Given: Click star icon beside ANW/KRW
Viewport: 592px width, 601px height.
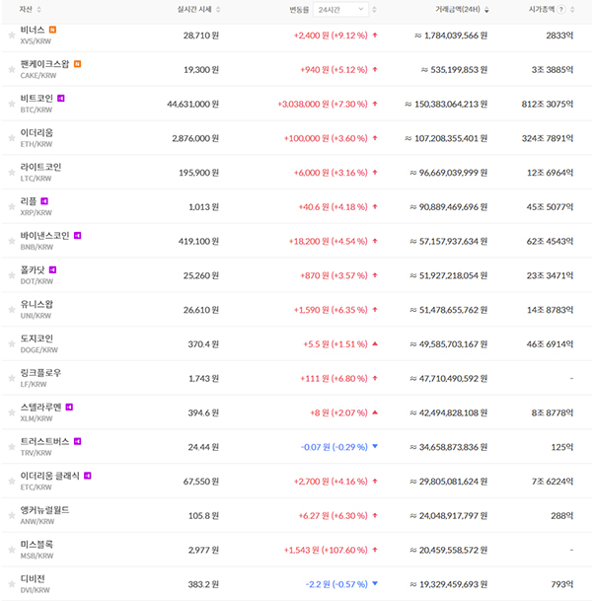Looking at the screenshot, I should (12, 515).
